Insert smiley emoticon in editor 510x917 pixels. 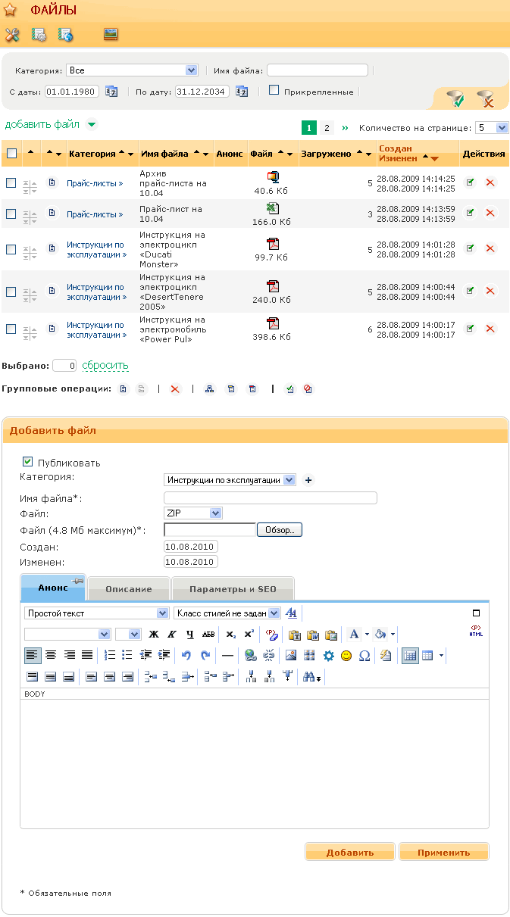pos(346,656)
